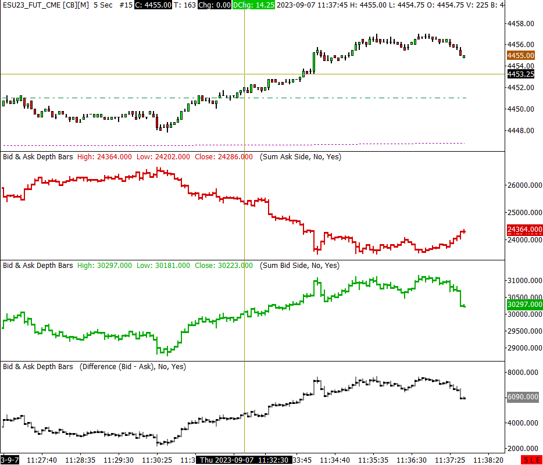Image resolution: width=543 pixels, height=465 pixels.
Task: Click the '#15' chart number label
Action: tap(126, 5)
